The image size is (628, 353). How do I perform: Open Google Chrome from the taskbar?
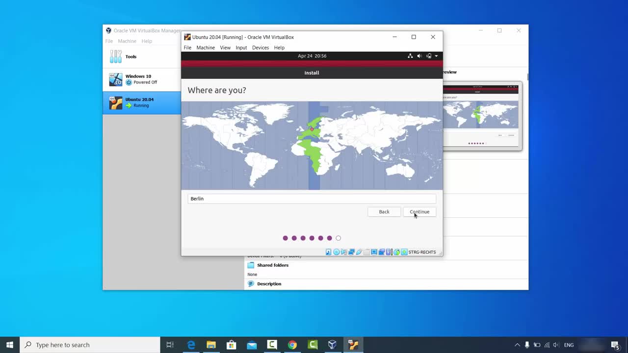pos(292,345)
